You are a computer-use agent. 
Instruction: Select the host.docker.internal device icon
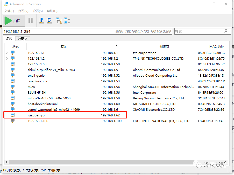point(13,104)
